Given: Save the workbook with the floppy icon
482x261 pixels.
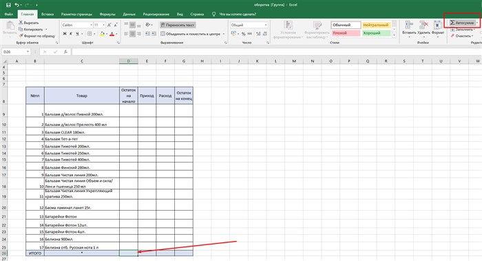Looking at the screenshot, I should (8, 5).
